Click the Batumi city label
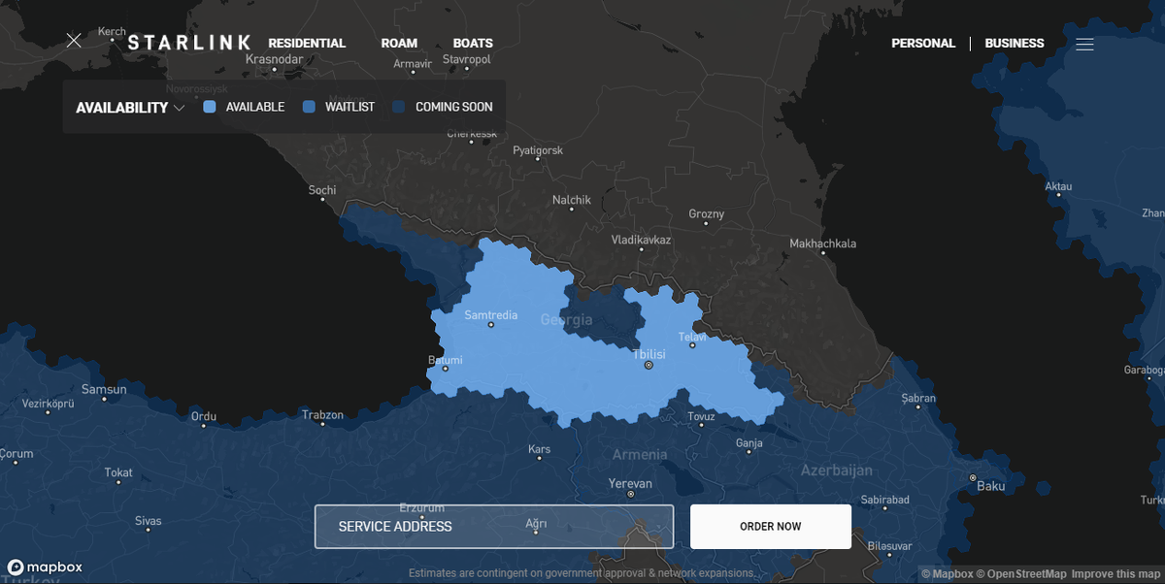This screenshot has width=1165, height=584. pos(446,360)
